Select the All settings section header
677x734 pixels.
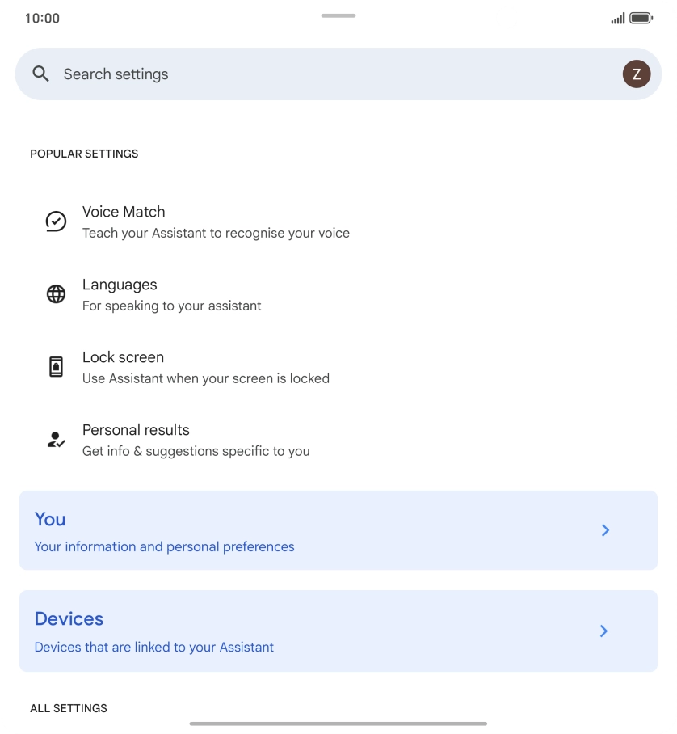coord(69,708)
